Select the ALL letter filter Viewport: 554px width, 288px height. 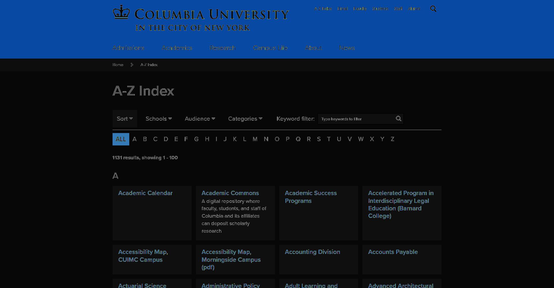(x=121, y=139)
